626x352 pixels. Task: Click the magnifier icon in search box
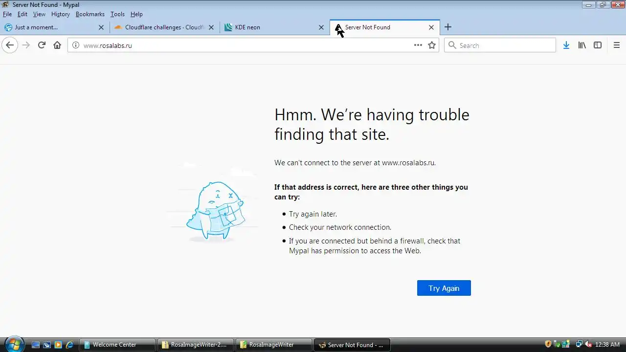pyautogui.click(x=452, y=45)
